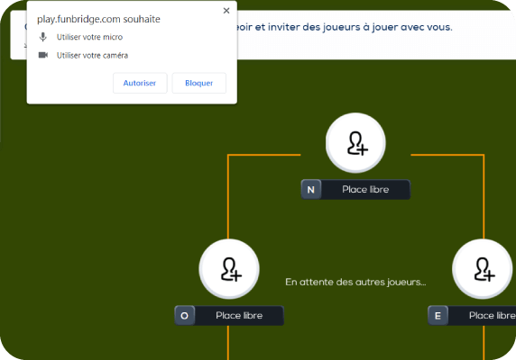Click 'Utiliser votre caméra' text
The image size is (516, 360).
point(92,56)
